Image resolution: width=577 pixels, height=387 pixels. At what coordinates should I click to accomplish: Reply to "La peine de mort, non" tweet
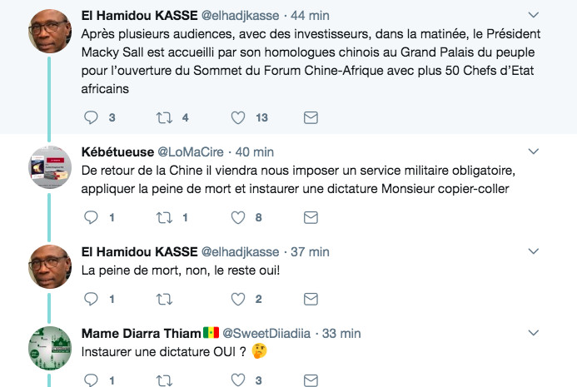coord(92,299)
